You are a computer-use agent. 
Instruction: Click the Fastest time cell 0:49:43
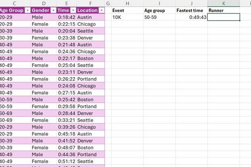(192, 17)
